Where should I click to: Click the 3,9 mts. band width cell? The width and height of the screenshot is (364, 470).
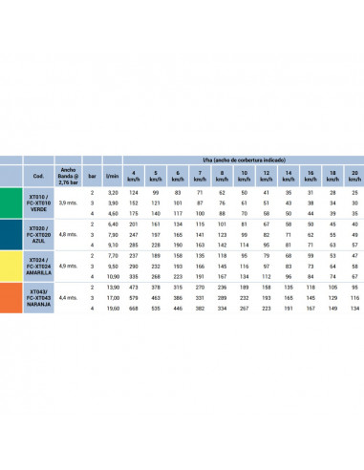coord(68,203)
